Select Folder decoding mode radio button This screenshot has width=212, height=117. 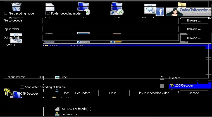tap(48, 13)
